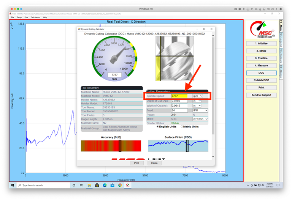Image resolution: width=292 pixels, height=200 pixels.
Task: Open the MRR in^3/min unit dropdown
Action: (200, 119)
